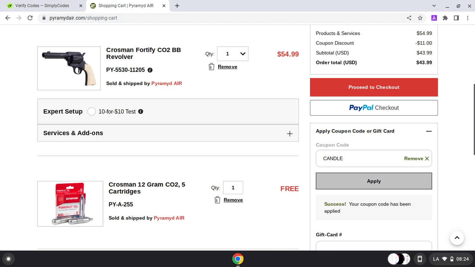475x267 pixels.
Task: Click the Coupon Discount -$11.00 amount
Action: [424, 43]
